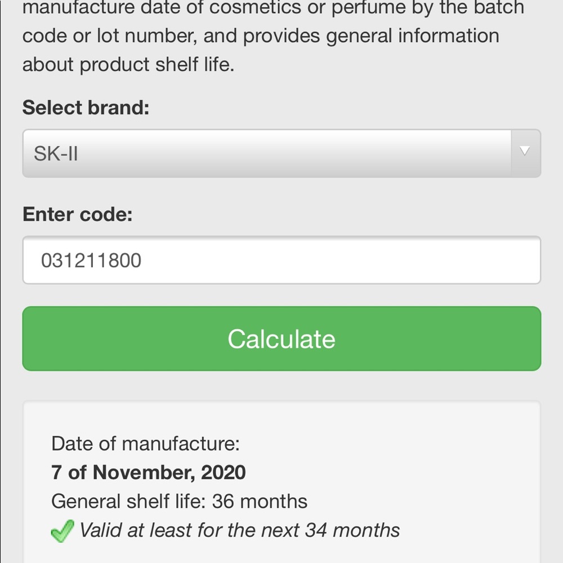The image size is (563, 563).
Task: Click the 031211800 code text
Action: click(91, 260)
